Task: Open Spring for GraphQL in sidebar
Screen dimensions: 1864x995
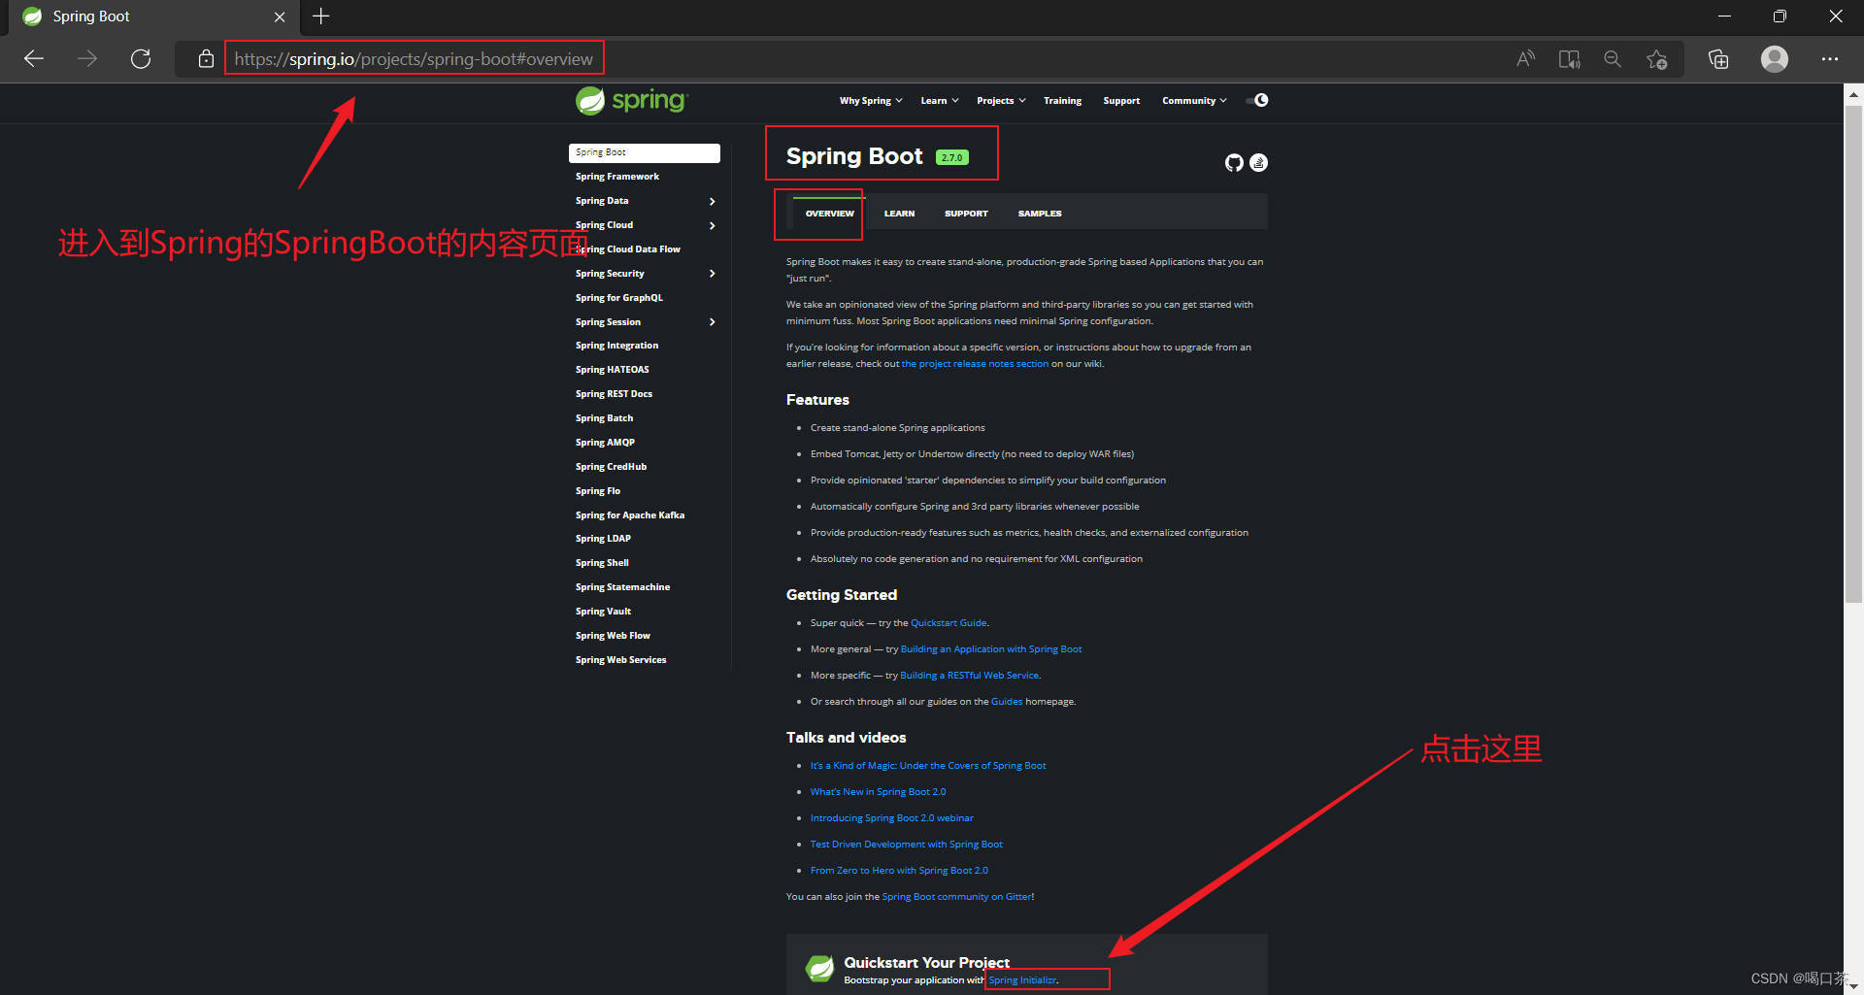Action: click(619, 298)
